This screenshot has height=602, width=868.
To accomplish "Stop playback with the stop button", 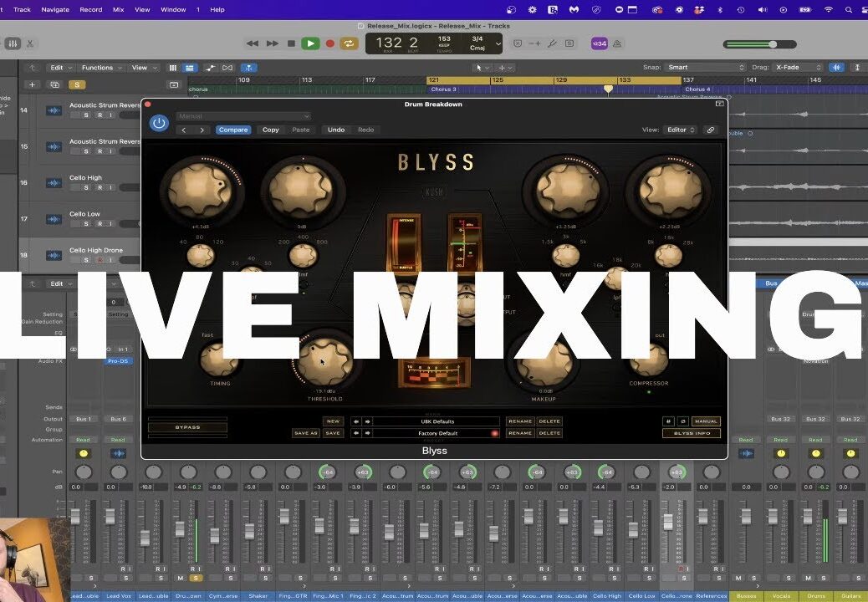I will point(291,43).
